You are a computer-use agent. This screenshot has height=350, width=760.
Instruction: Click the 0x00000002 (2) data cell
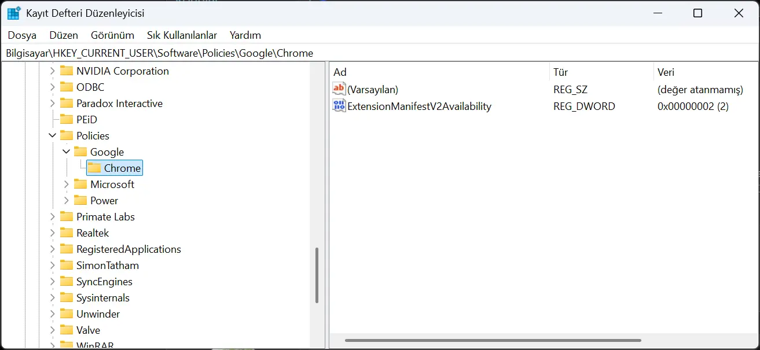[x=693, y=106]
